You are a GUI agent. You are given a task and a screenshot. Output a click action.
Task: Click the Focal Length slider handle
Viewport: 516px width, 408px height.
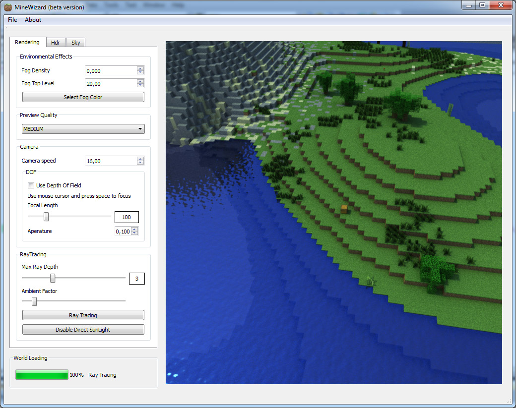tap(47, 216)
